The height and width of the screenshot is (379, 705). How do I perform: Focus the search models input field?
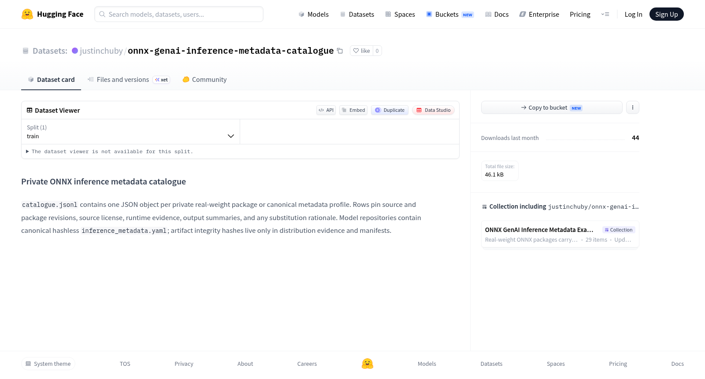179,14
